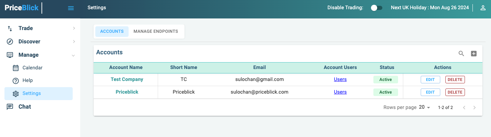
Task: Collapse the Manage section
Action: click(28, 55)
